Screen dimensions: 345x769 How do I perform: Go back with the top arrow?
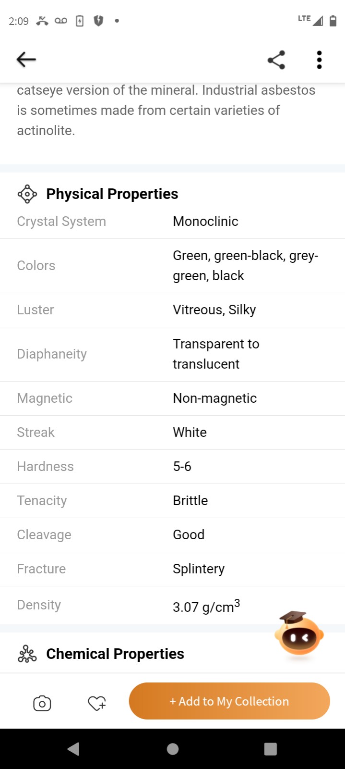pyautogui.click(x=26, y=60)
